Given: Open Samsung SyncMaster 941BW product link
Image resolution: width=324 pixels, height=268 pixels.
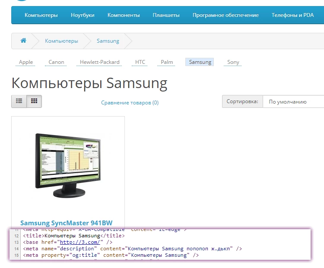Looking at the screenshot, I should pyautogui.click(x=67, y=223).
